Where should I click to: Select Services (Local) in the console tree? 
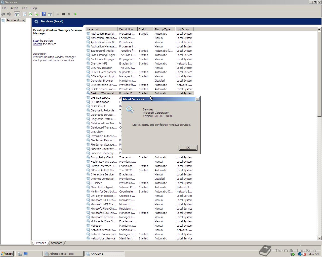pyautogui.click(x=16, y=20)
